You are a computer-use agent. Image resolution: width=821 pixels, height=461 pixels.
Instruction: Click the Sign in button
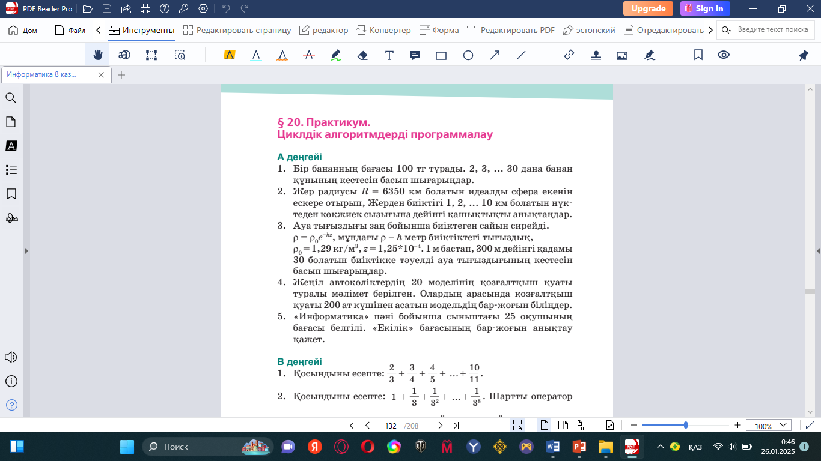pos(705,8)
